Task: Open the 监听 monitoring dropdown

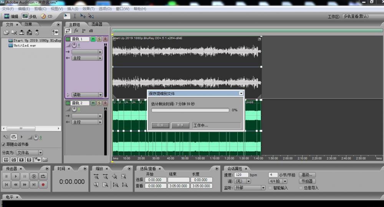Action: click(x=250, y=188)
